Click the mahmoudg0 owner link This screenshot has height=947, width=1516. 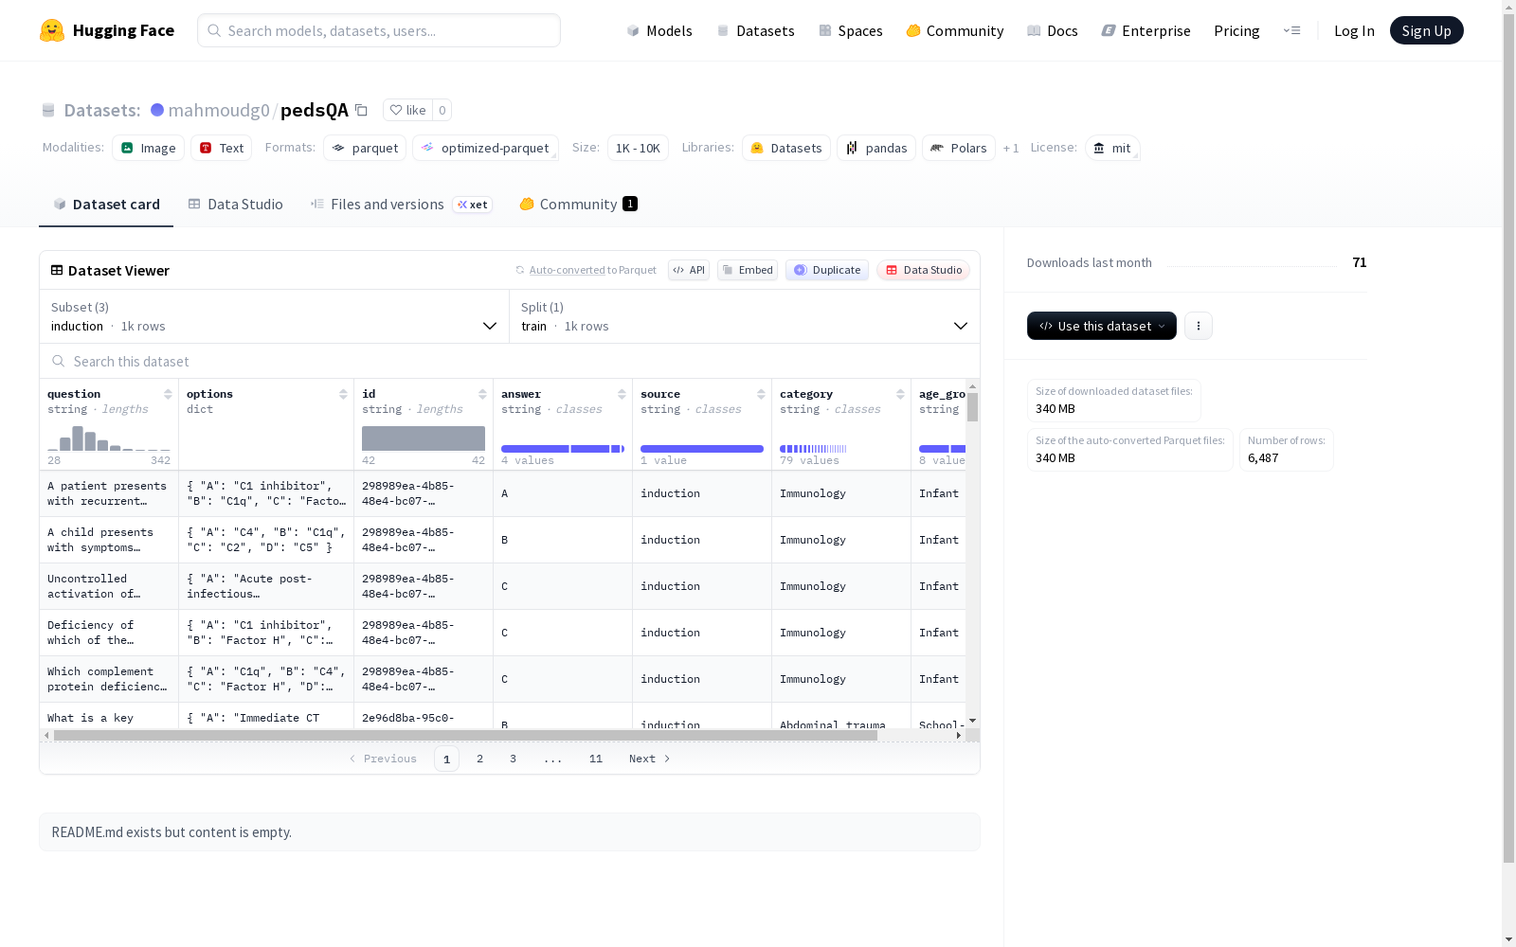coord(219,110)
